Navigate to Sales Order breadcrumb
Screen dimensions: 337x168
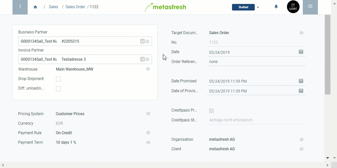(75, 7)
